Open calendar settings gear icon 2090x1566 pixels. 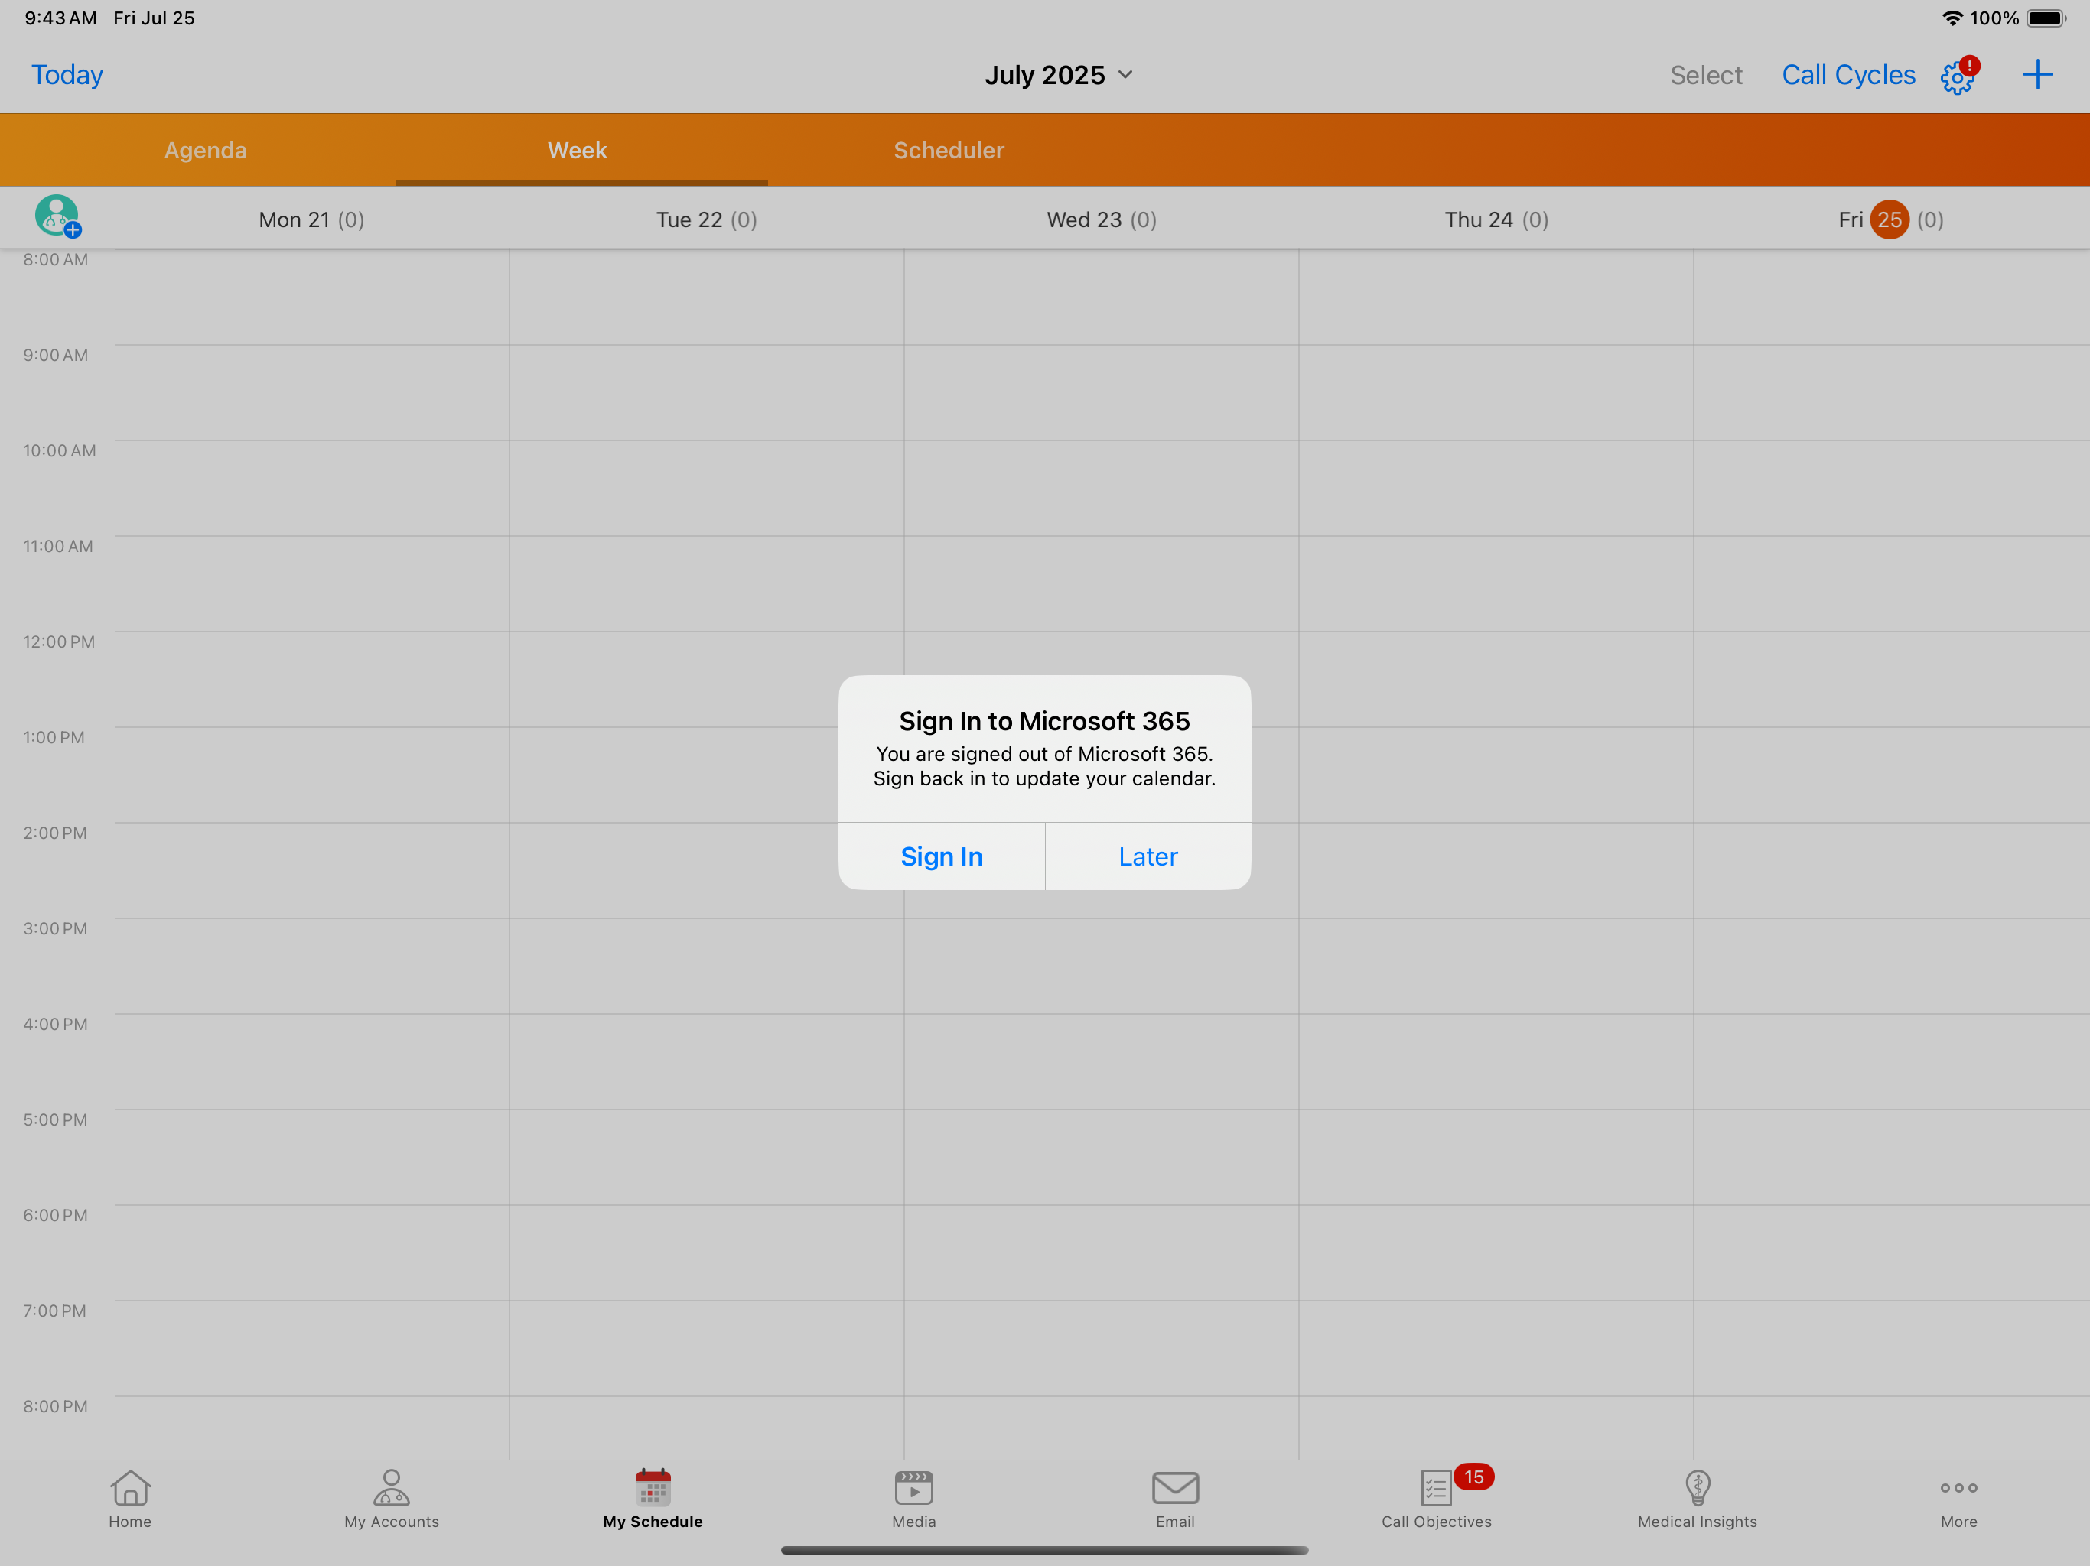click(x=1957, y=76)
